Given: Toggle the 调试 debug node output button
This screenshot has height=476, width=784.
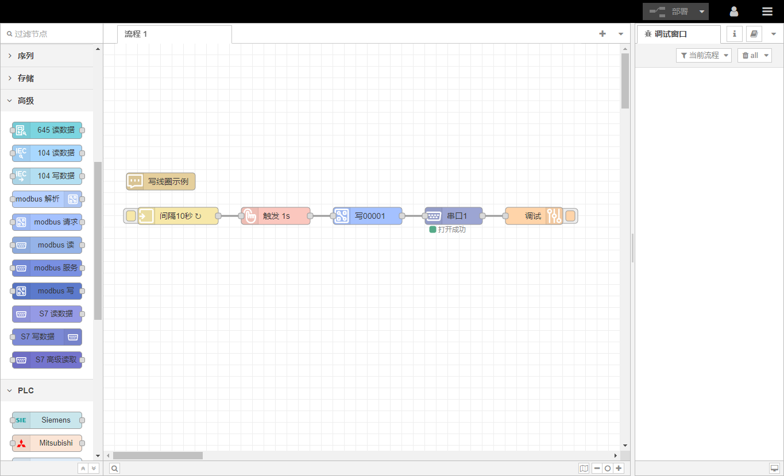Looking at the screenshot, I should point(570,216).
